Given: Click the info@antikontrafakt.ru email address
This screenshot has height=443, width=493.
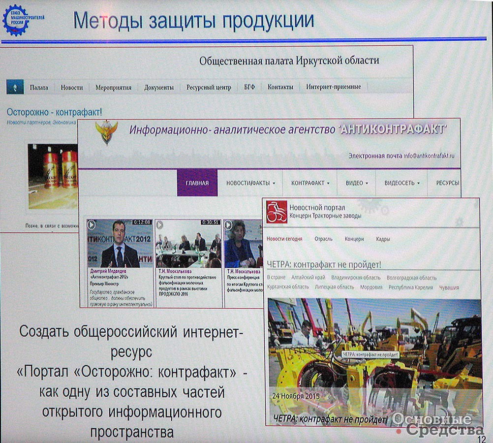Looking at the screenshot, I should click(429, 156).
